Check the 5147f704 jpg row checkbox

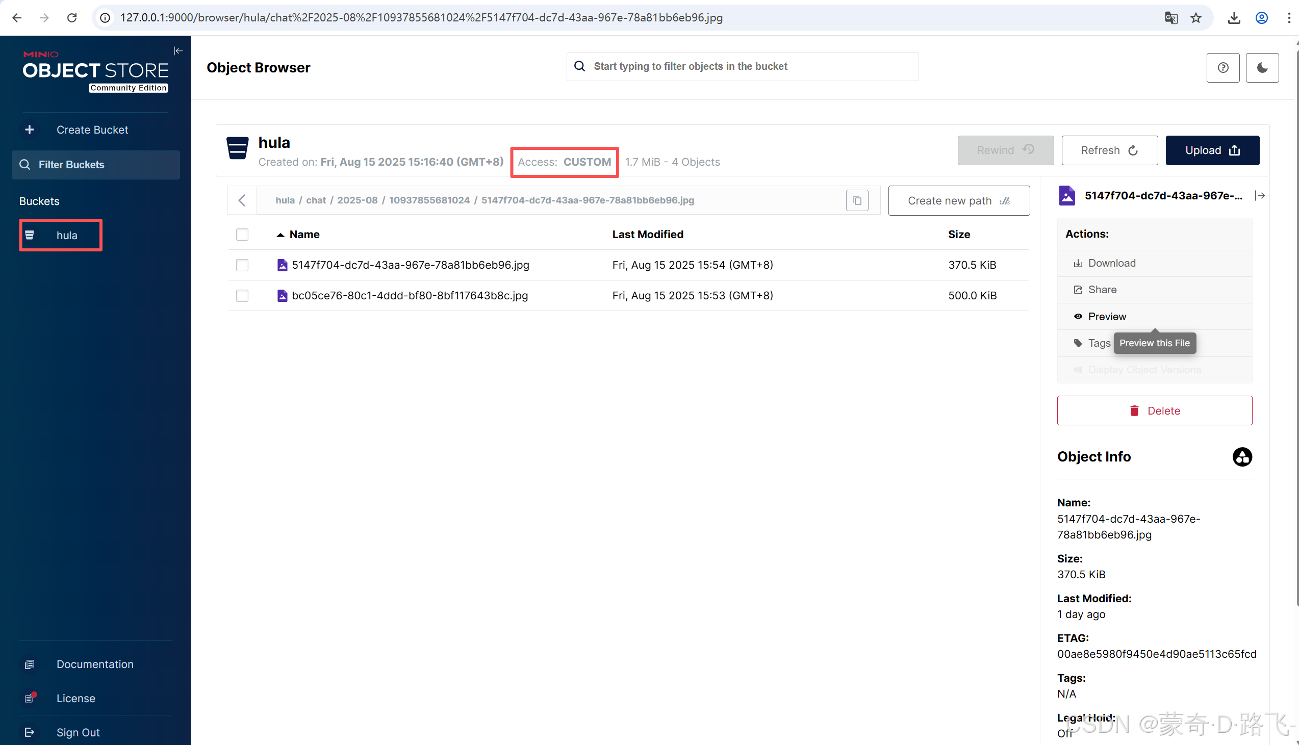click(x=242, y=265)
